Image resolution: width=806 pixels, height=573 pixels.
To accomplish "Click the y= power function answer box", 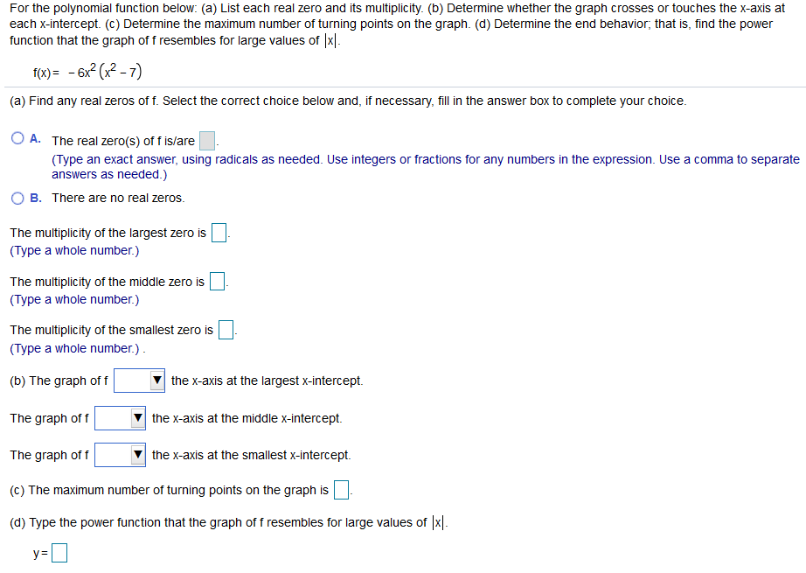I will coord(58,552).
